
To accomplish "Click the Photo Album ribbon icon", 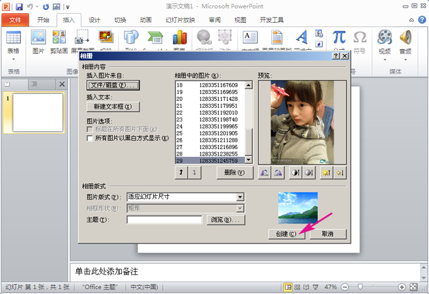I will tap(106, 37).
